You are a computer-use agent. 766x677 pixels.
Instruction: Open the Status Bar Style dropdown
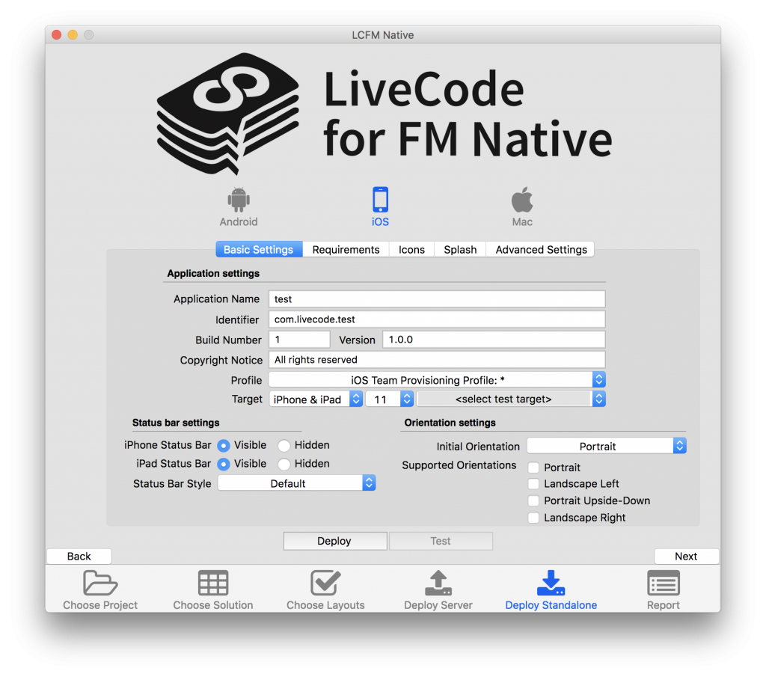point(296,483)
